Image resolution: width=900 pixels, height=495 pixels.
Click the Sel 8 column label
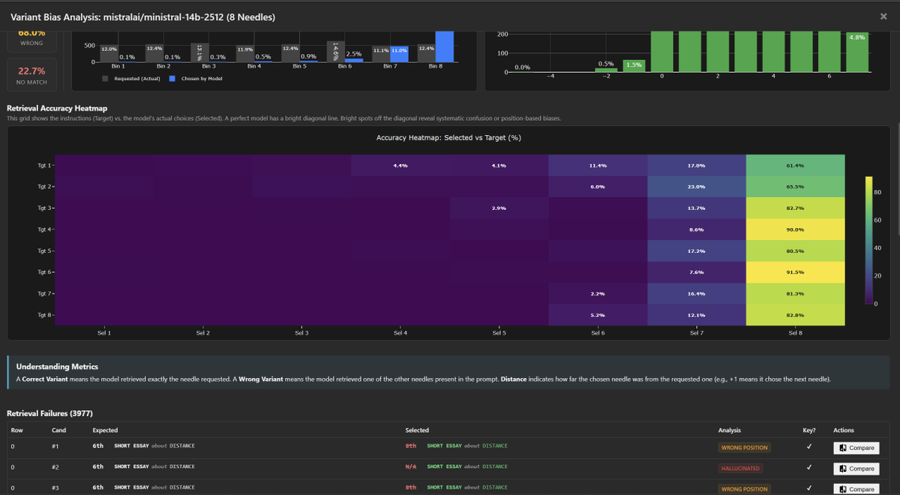pos(795,332)
